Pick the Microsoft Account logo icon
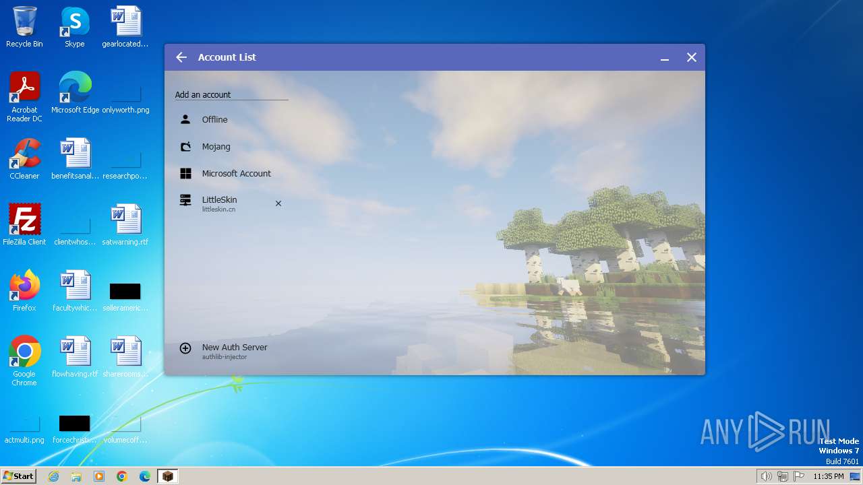This screenshot has height=485, width=863. [x=185, y=173]
